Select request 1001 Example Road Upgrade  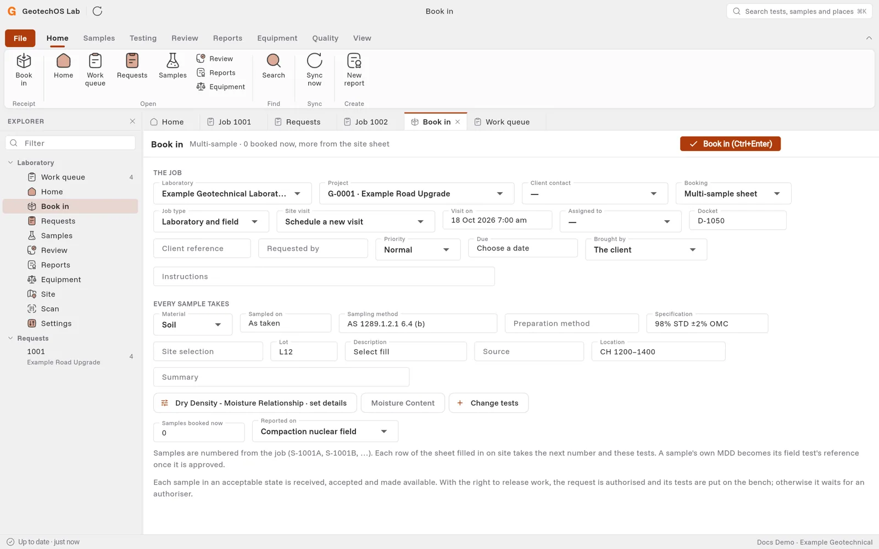70,356
